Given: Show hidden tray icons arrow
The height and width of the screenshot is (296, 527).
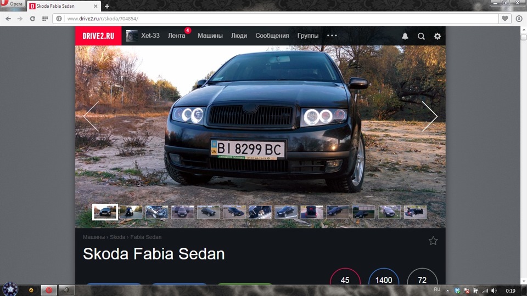Looking at the screenshot, I should click(448, 291).
